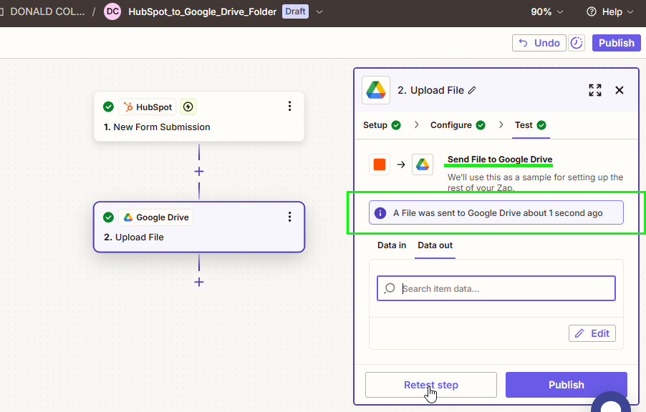Click green check on Google Drive step
Screen dimensions: 646x412
click(108, 217)
